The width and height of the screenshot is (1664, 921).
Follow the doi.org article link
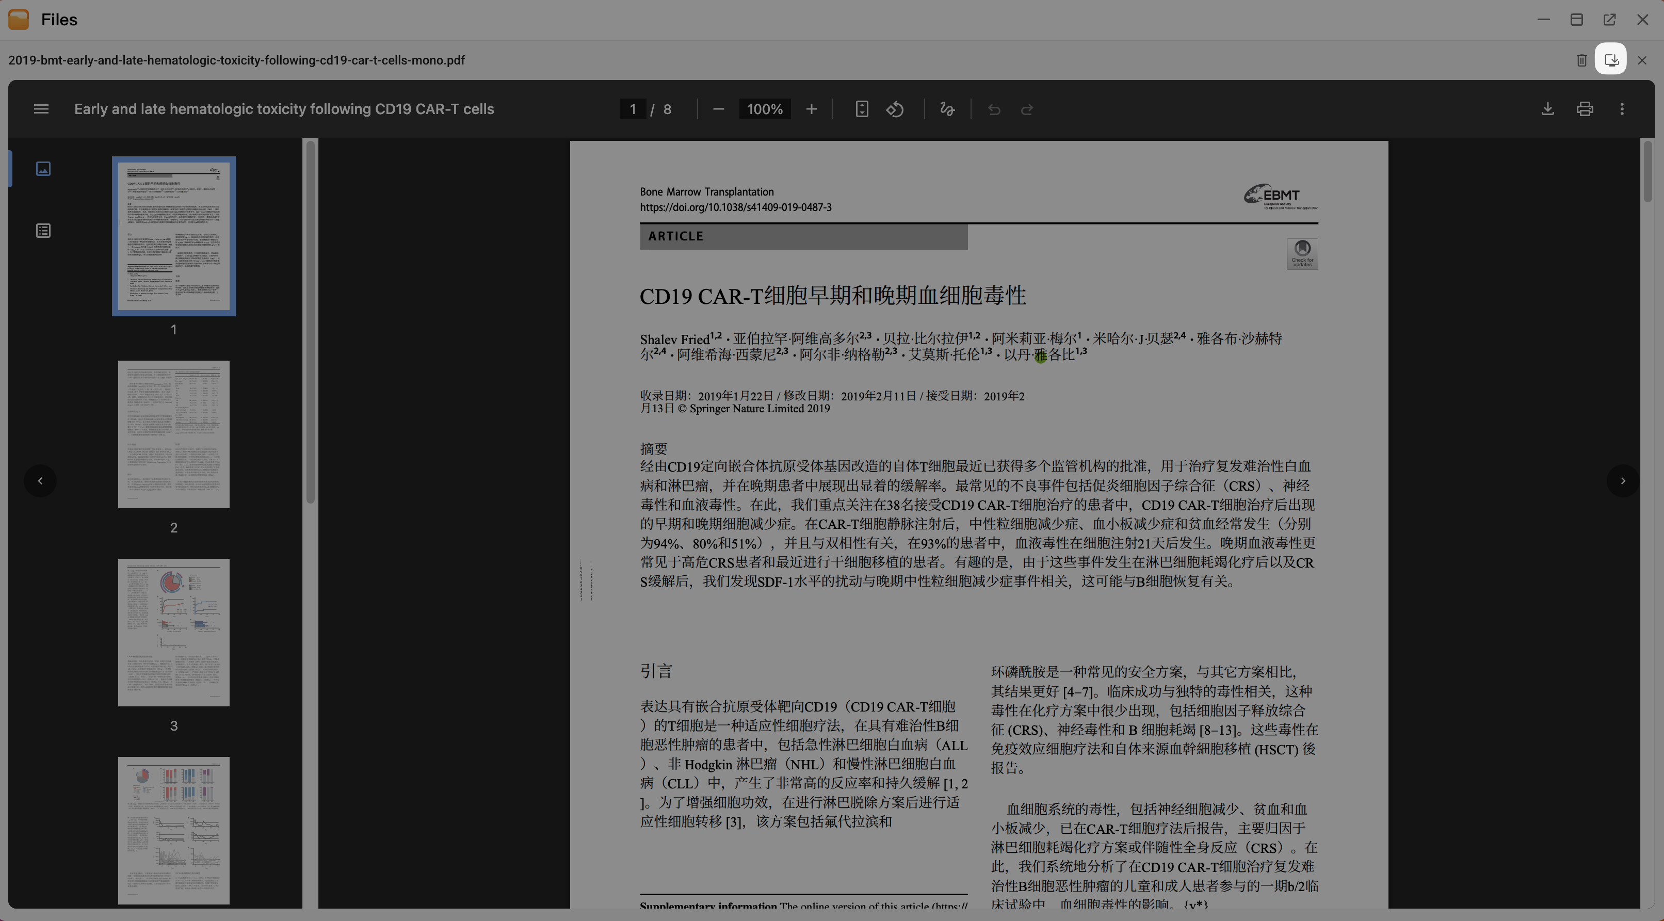735,207
